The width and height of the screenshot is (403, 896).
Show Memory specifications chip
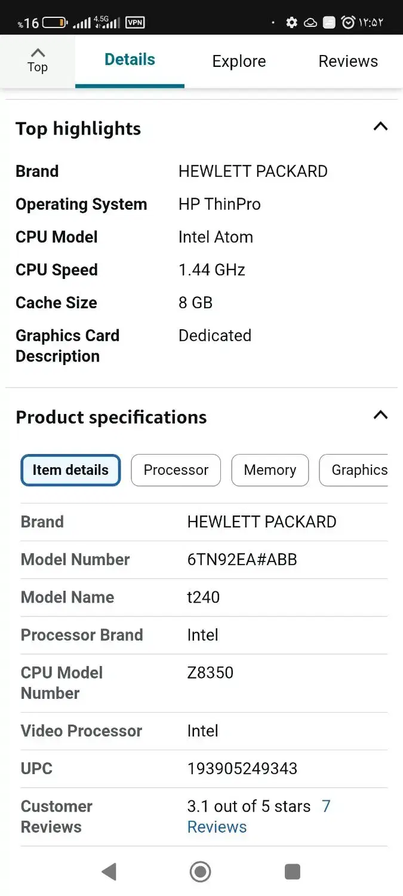(270, 470)
